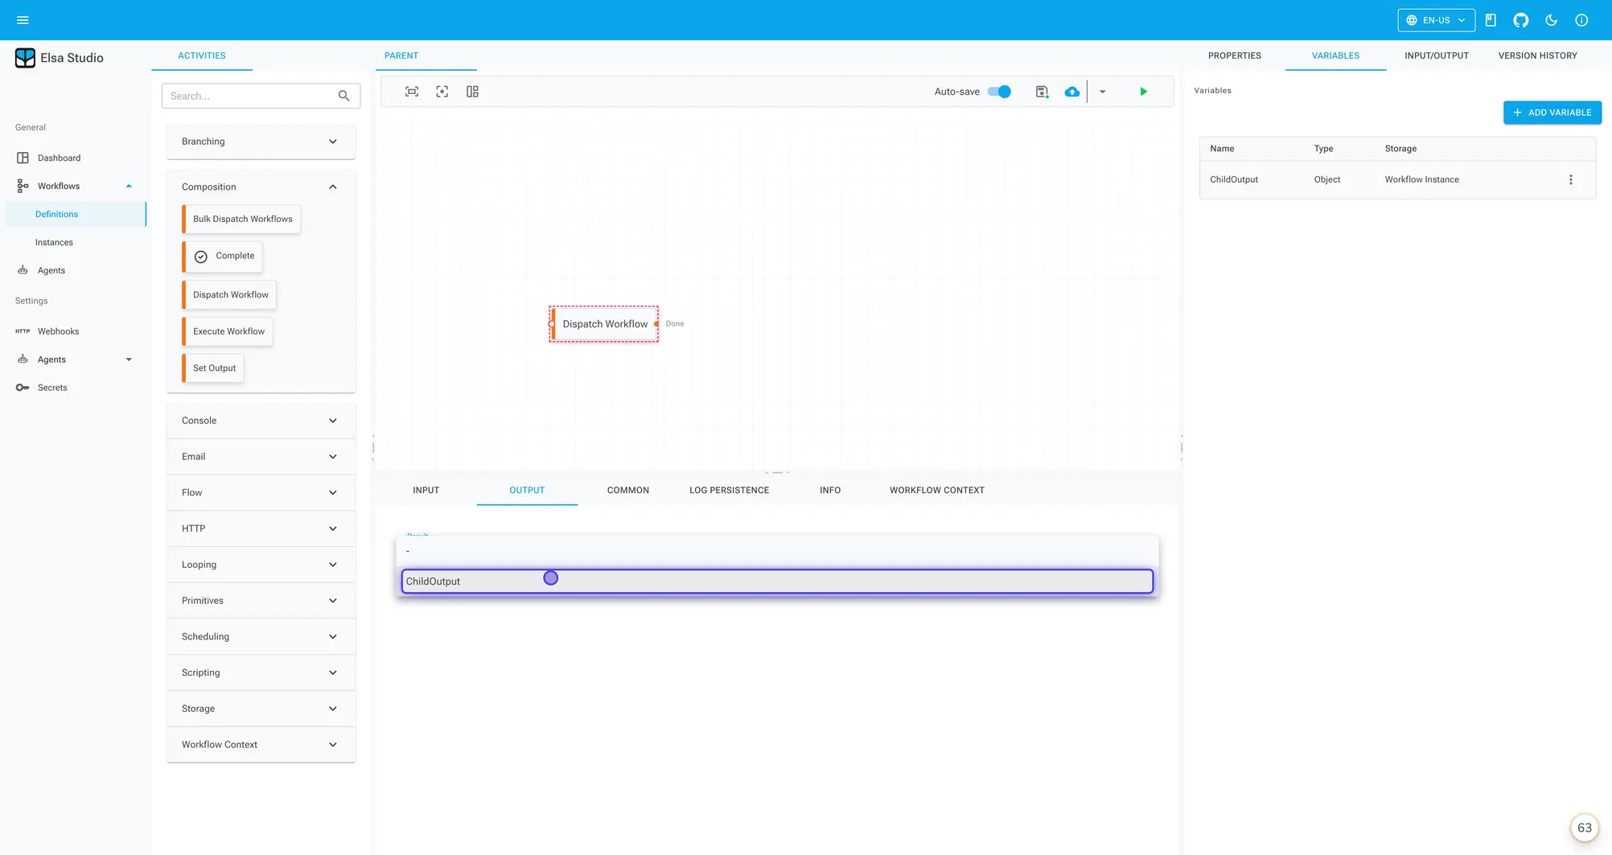The image size is (1612, 855).
Task: Select the Set Output activity
Action: [x=214, y=368]
